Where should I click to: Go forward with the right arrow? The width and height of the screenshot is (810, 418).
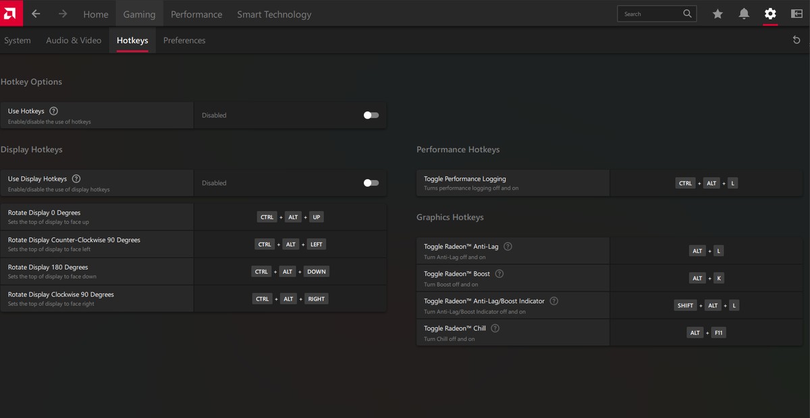pos(63,14)
